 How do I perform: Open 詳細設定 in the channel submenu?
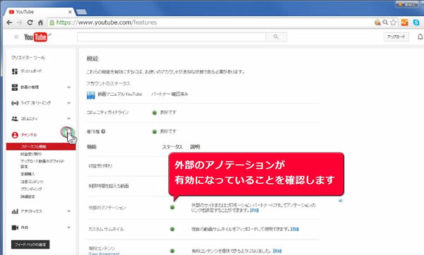tap(28, 197)
